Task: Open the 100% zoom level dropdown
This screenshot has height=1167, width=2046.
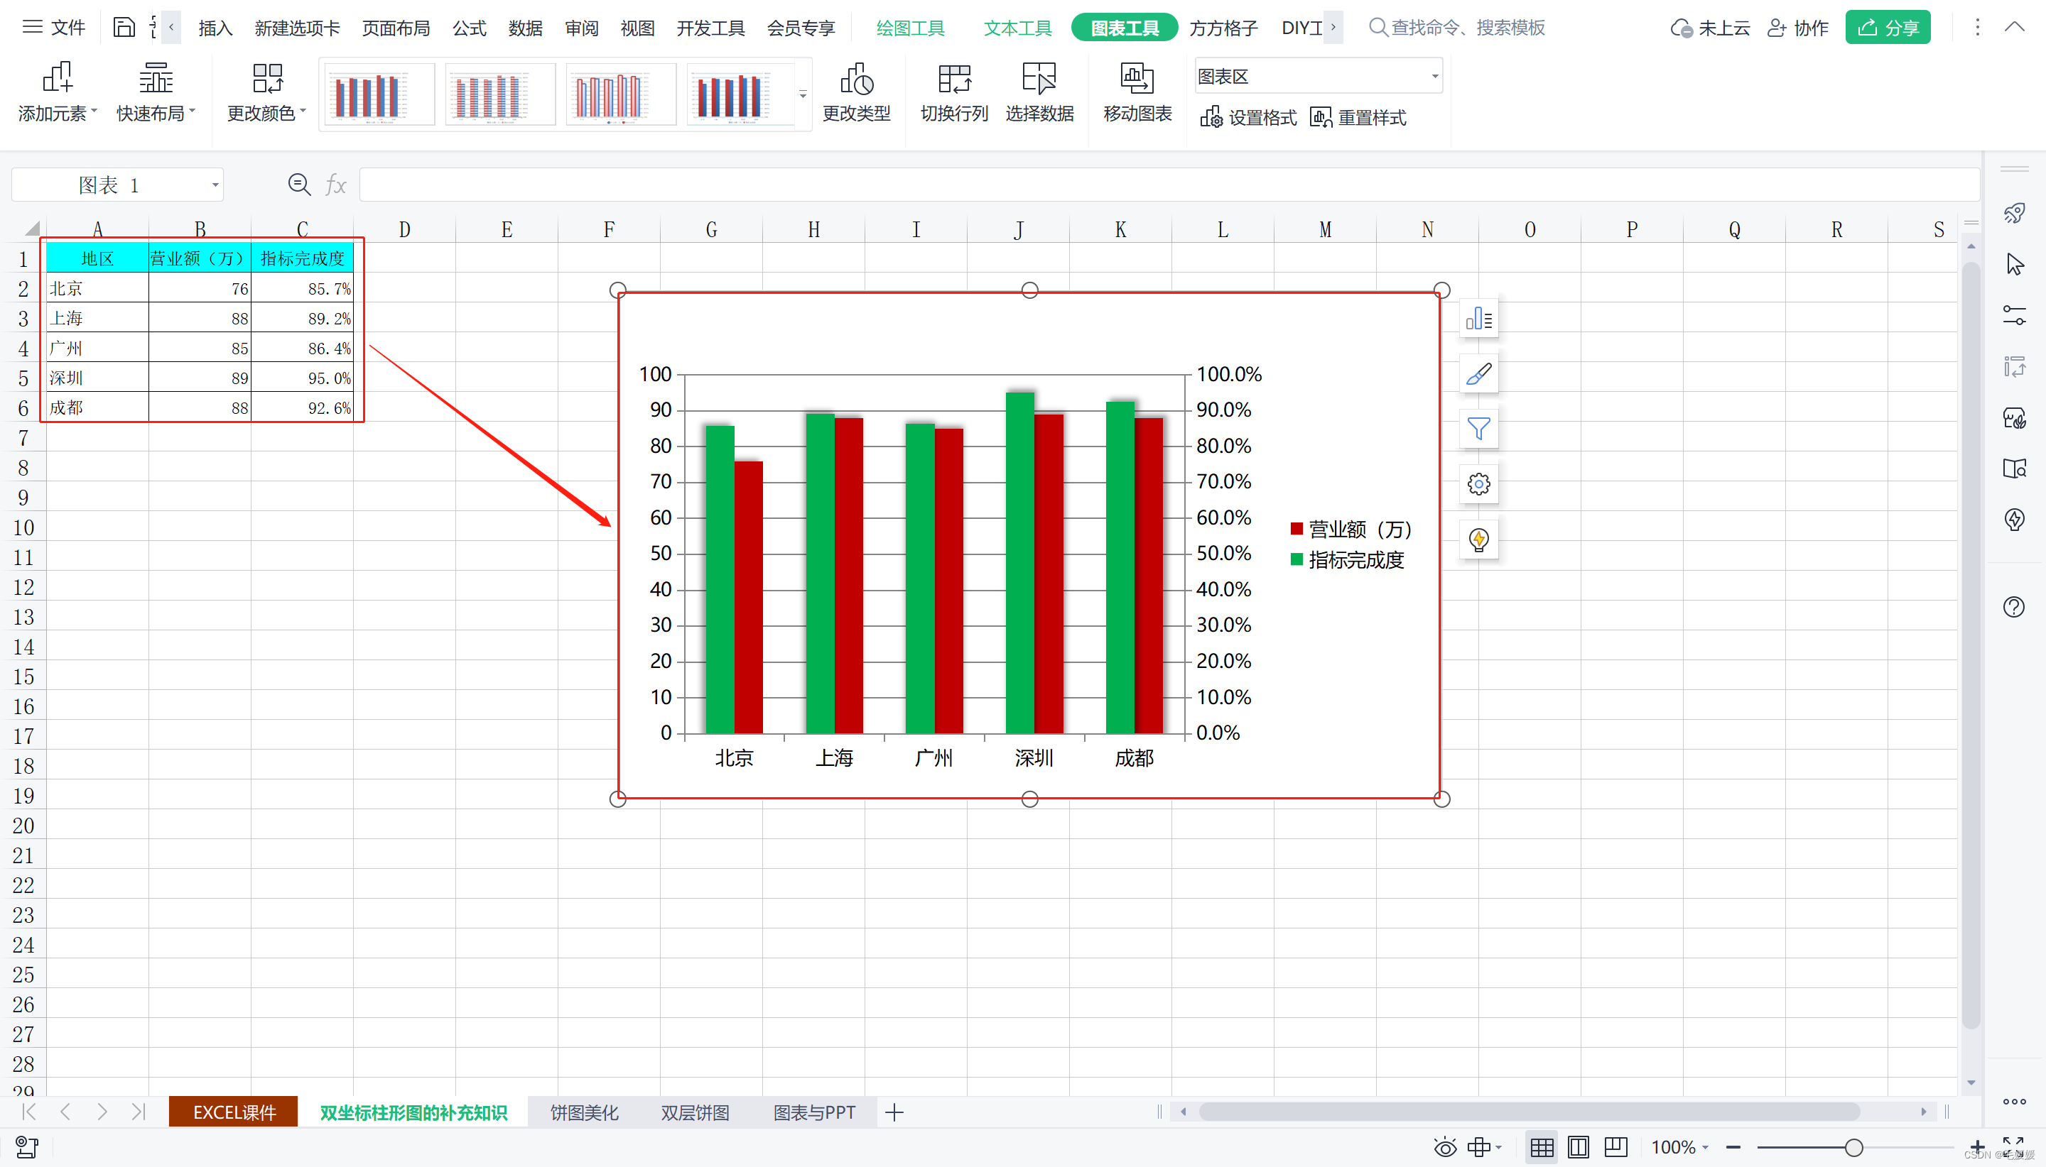Action: (x=1679, y=1148)
